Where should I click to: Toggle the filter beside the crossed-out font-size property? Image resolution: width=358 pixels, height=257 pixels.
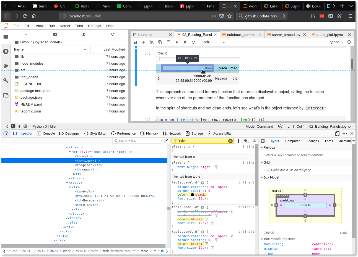[212, 223]
